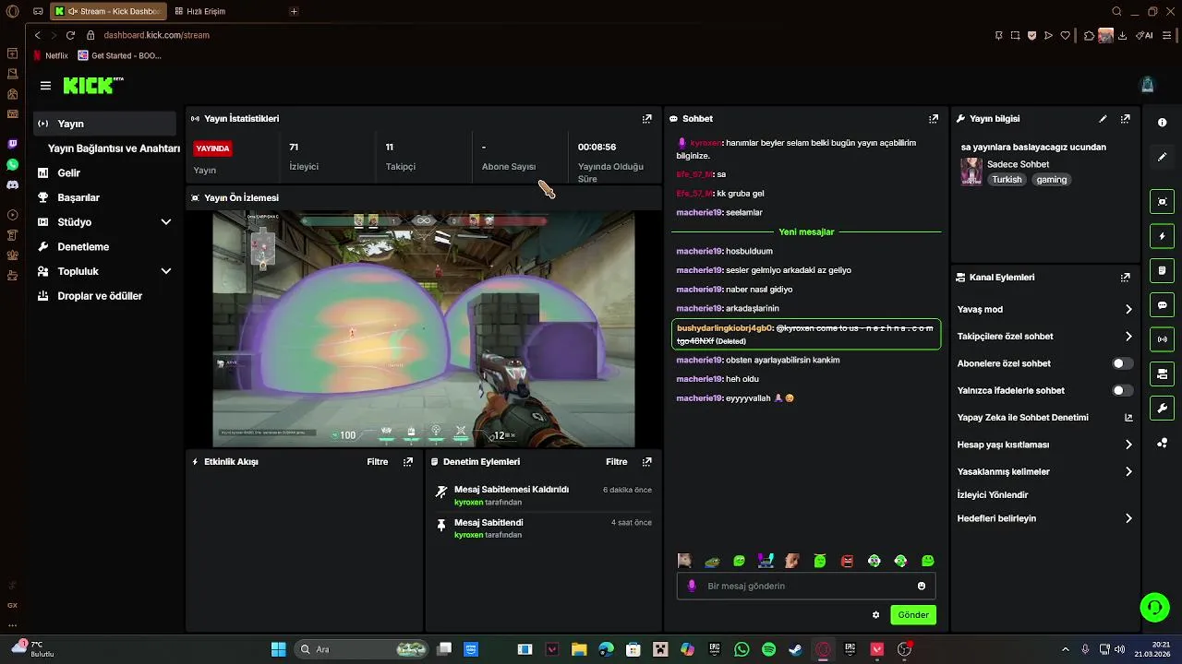The height and width of the screenshot is (664, 1182).
Task: Open Takipçilere özel sohbet options arrow
Action: [x=1128, y=337]
